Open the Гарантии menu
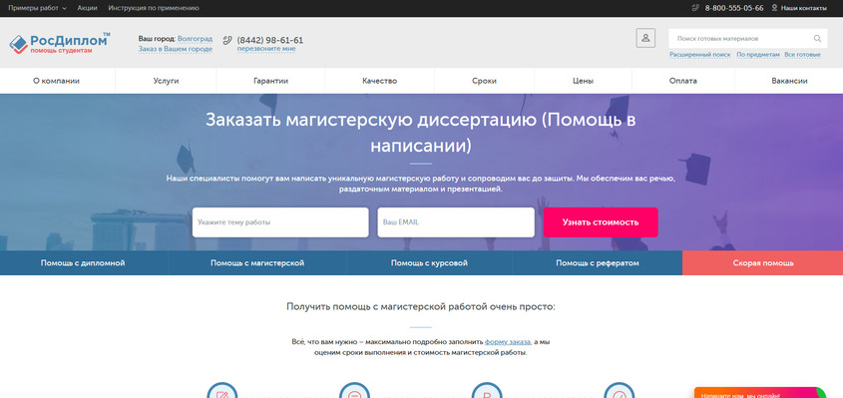843x398 pixels. pyautogui.click(x=270, y=81)
